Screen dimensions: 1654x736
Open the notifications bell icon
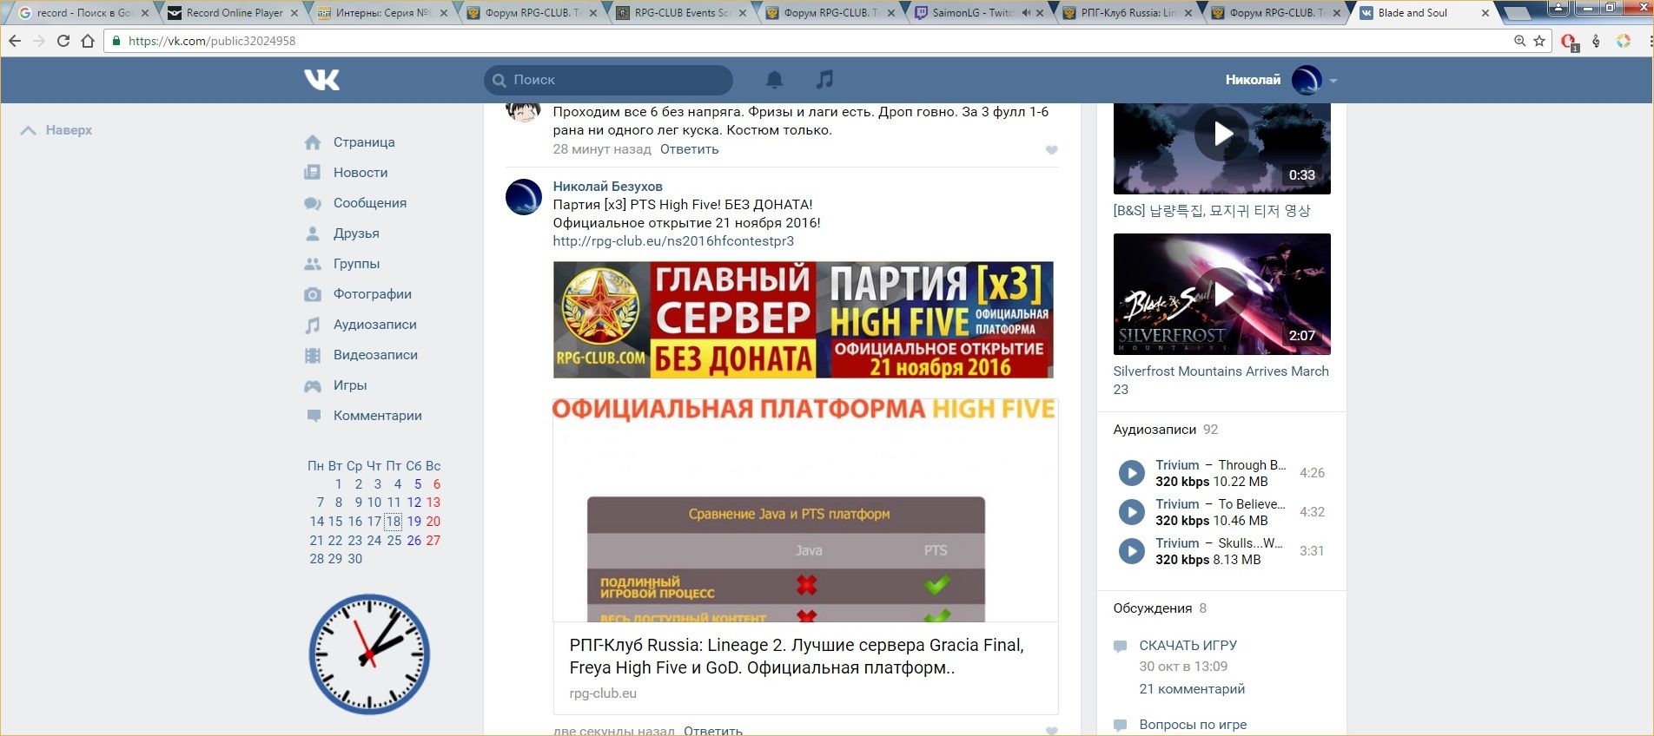pos(774,80)
